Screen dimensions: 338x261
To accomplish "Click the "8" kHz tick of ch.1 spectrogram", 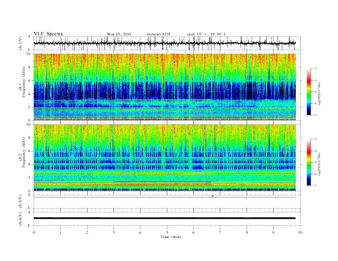I will pos(29,67).
